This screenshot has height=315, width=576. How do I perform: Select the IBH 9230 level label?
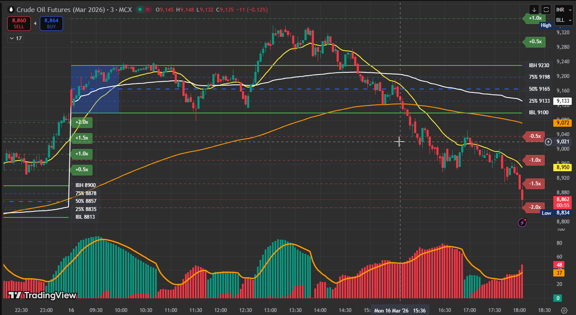[539, 65]
